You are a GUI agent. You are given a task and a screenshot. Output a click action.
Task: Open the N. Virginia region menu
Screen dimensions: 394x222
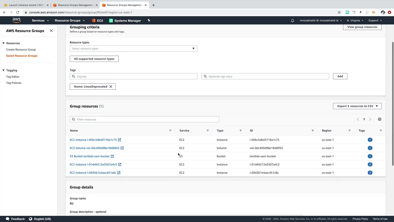[355, 21]
